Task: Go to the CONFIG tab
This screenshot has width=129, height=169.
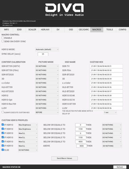Action: (123, 30)
